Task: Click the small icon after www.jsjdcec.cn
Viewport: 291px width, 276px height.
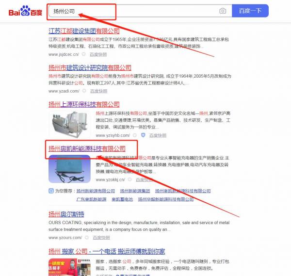Action: coord(84,54)
